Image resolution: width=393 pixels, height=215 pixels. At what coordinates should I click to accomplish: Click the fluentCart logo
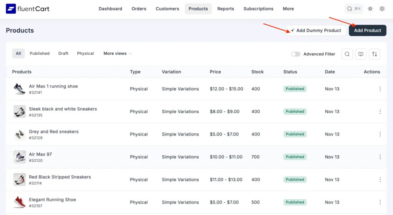point(28,9)
